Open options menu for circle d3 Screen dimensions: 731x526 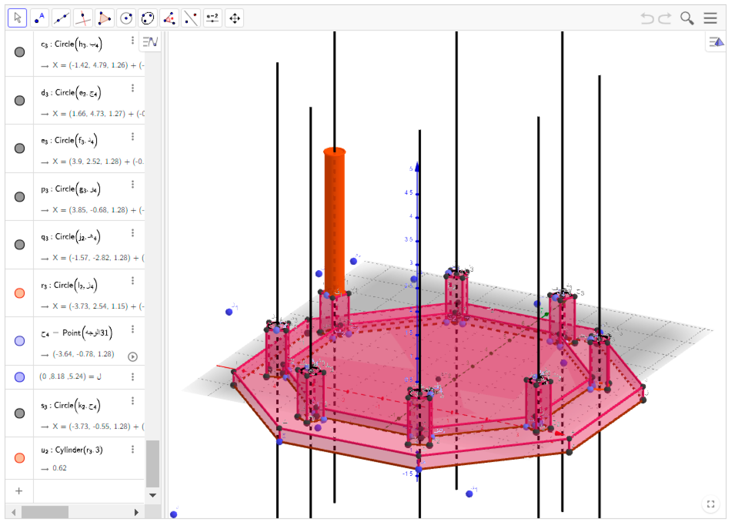pyautogui.click(x=132, y=88)
